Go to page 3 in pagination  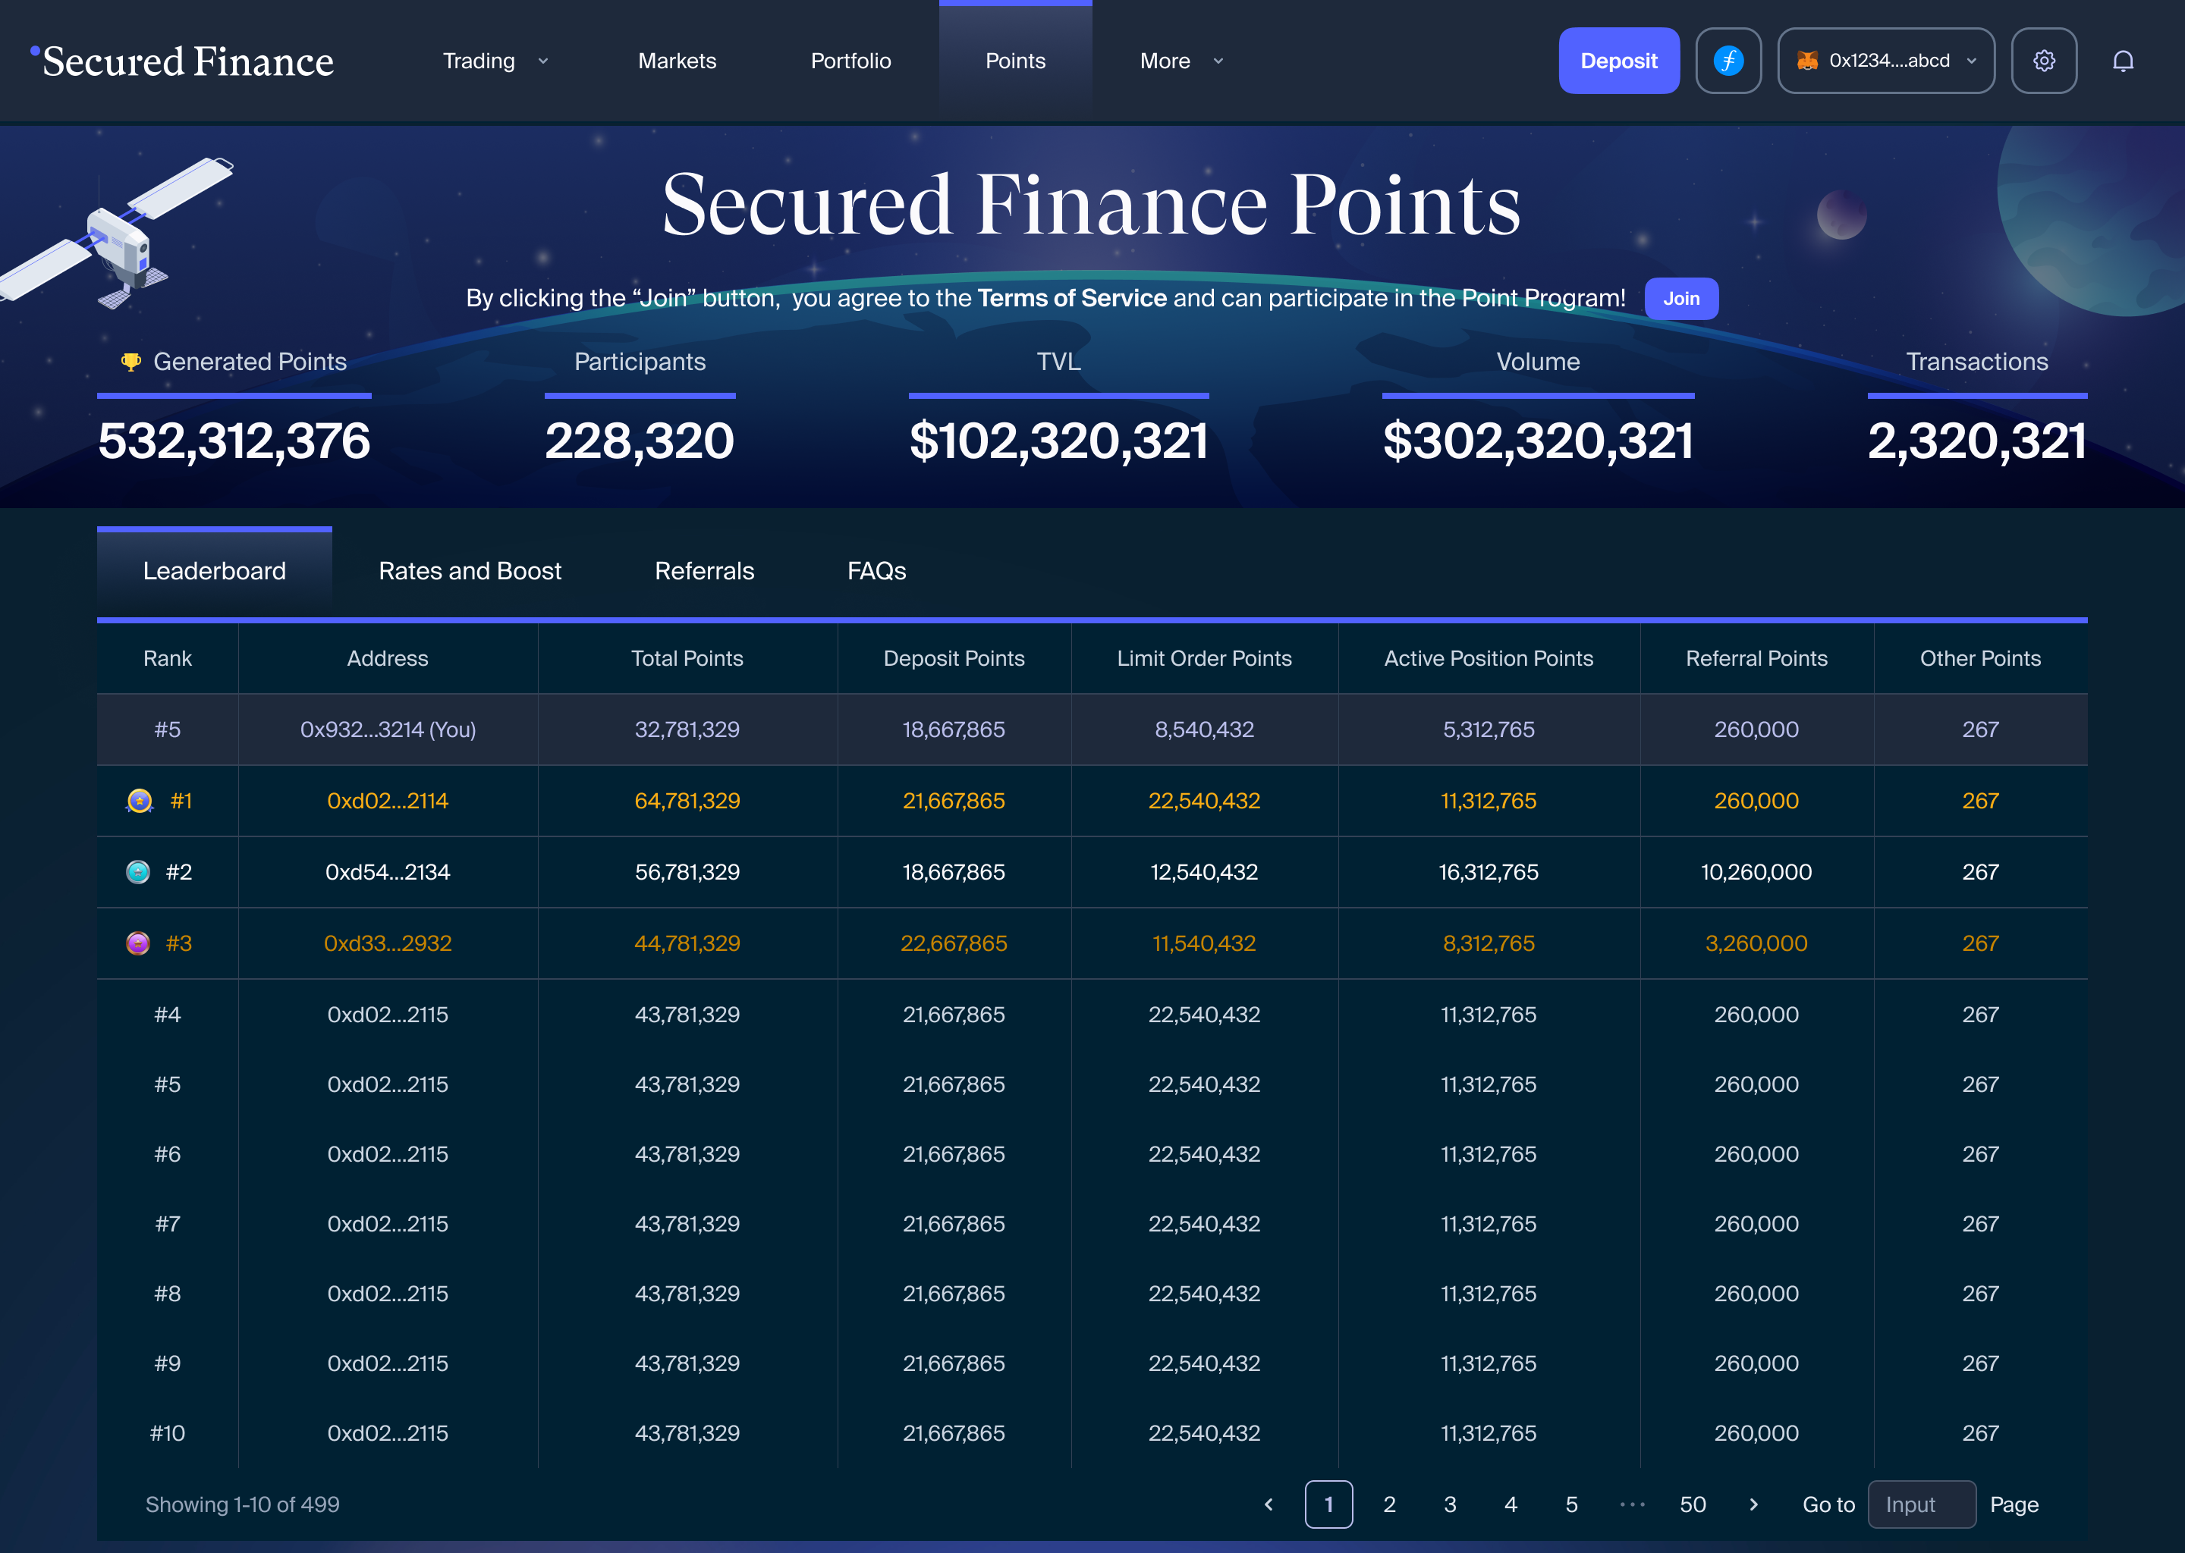pyautogui.click(x=1451, y=1504)
